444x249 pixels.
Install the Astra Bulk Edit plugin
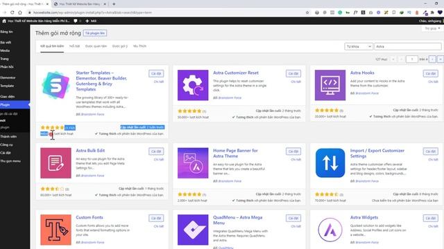pyautogui.click(x=156, y=151)
